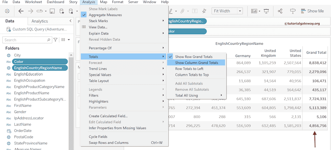Add a new data source icon
This screenshot has height=150, width=331.
click(x=62, y=11)
